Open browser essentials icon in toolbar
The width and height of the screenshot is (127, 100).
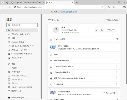(114, 7)
